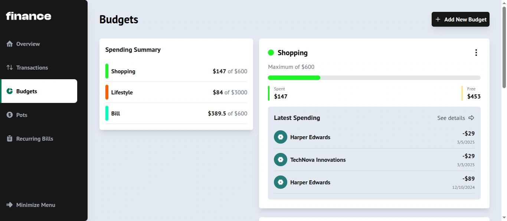Click the TechNova Innovations name
Image resolution: width=507 pixels, height=221 pixels.
(x=318, y=160)
